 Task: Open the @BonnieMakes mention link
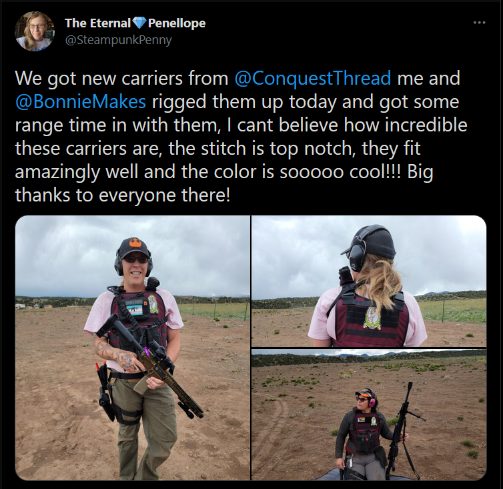tap(81, 101)
